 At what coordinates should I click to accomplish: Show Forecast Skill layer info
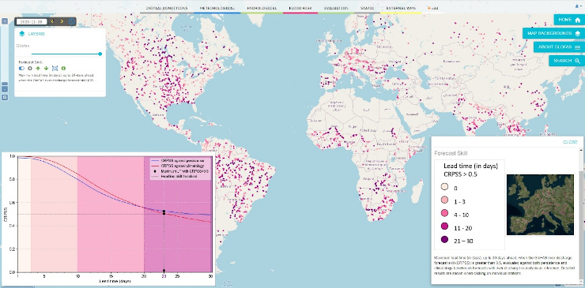tap(63, 68)
